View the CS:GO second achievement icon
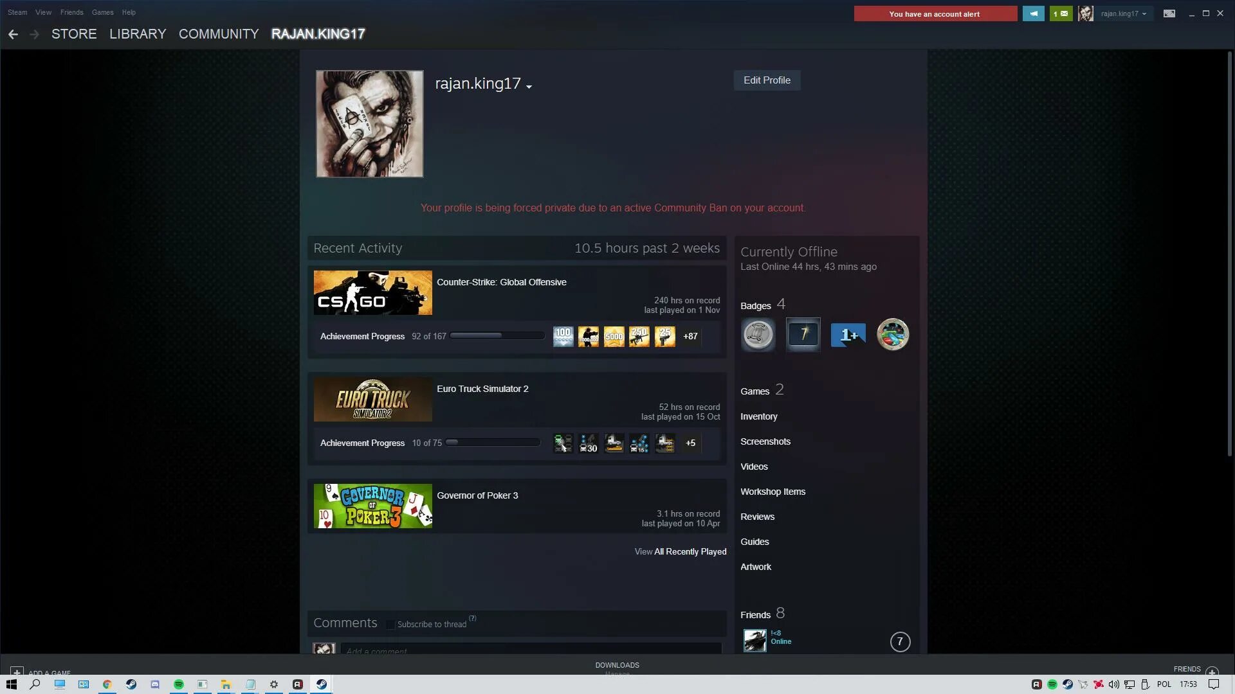Image resolution: width=1235 pixels, height=694 pixels. tap(589, 336)
